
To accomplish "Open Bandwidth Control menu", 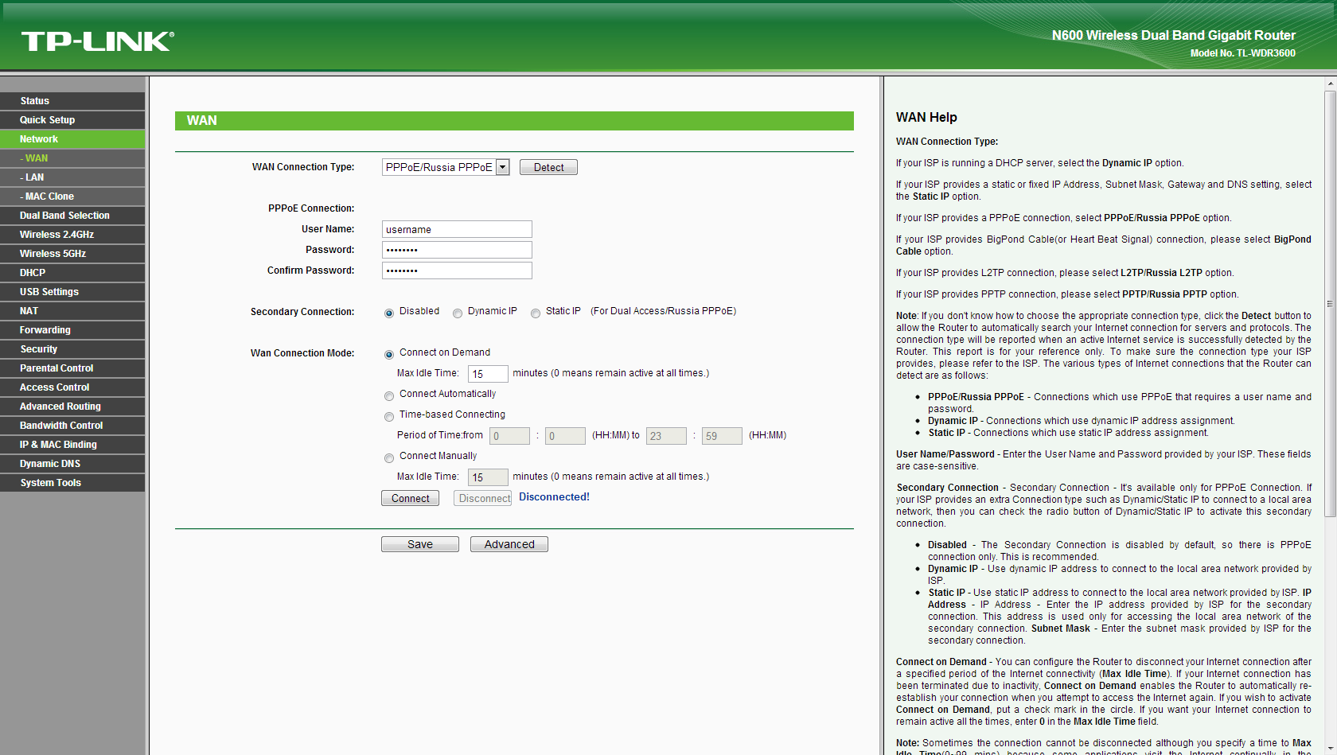I will [x=72, y=426].
